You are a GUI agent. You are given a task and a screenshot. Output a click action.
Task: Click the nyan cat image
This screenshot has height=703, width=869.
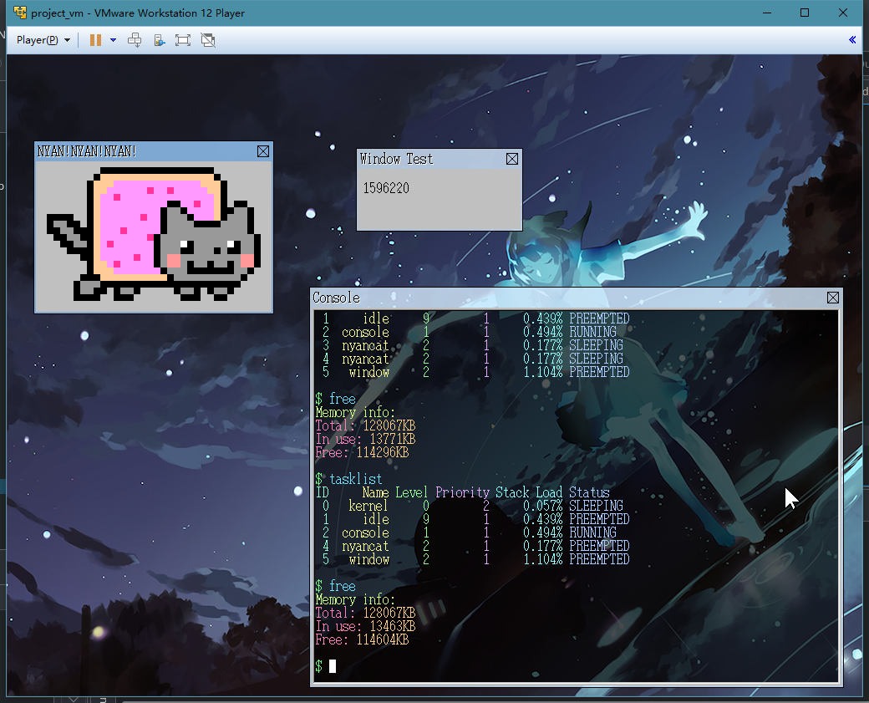tap(154, 234)
